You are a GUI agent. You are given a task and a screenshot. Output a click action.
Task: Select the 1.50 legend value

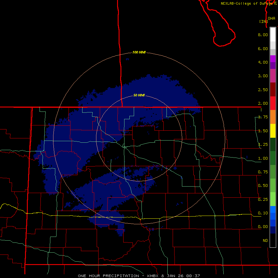pyautogui.click(x=263, y=131)
